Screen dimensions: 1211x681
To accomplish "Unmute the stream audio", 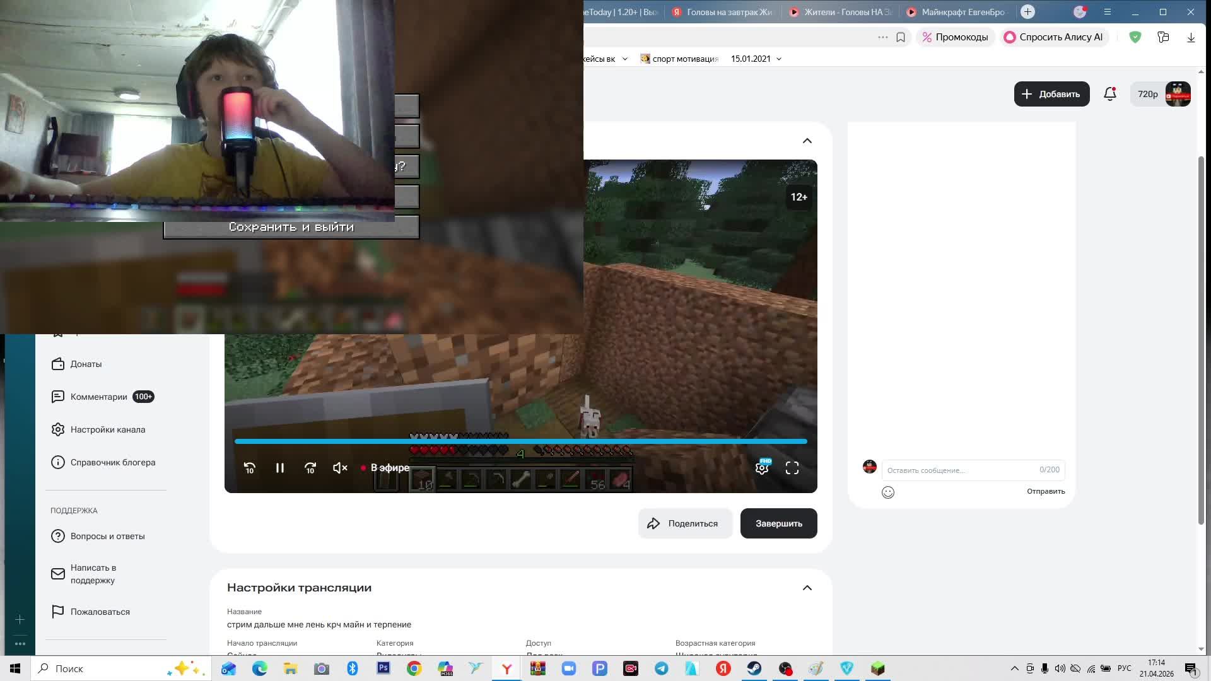I will (340, 468).
